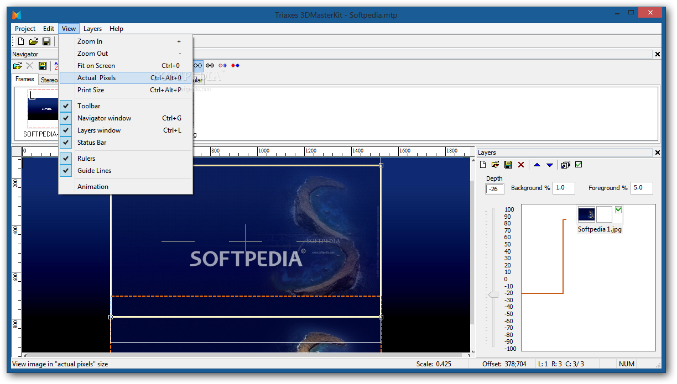
Task: Click the empty mask thumbnail of Softpedia 1.jpg
Action: (x=605, y=214)
